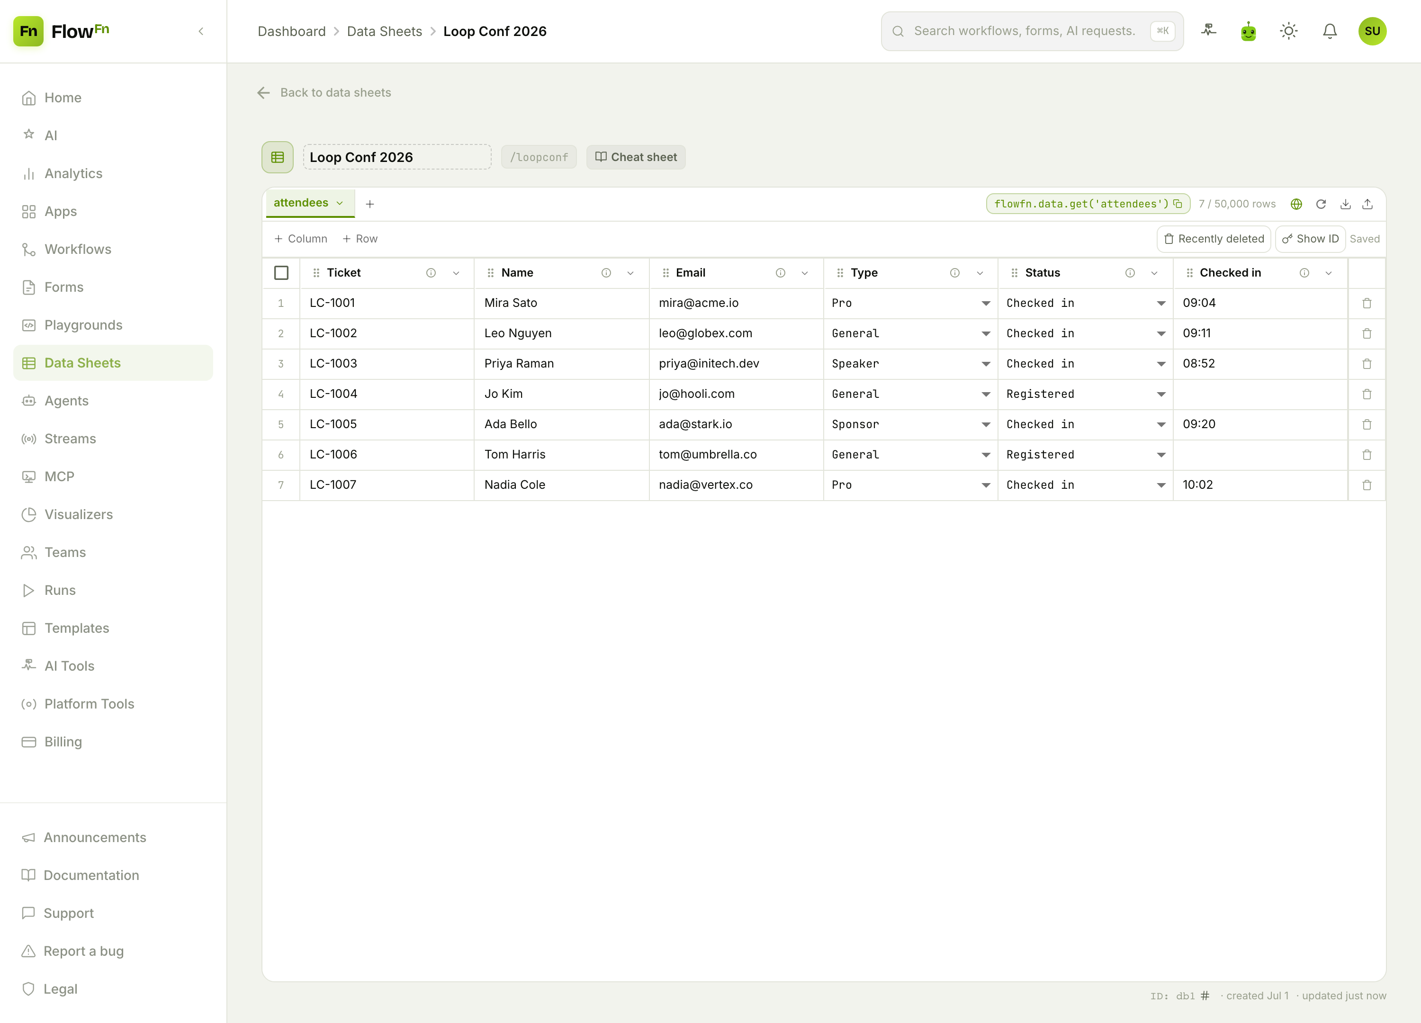Open Documentation in the sidebar

pos(113,875)
